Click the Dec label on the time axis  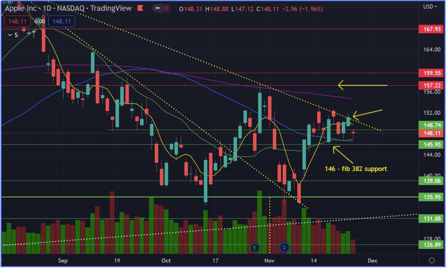click(373, 261)
